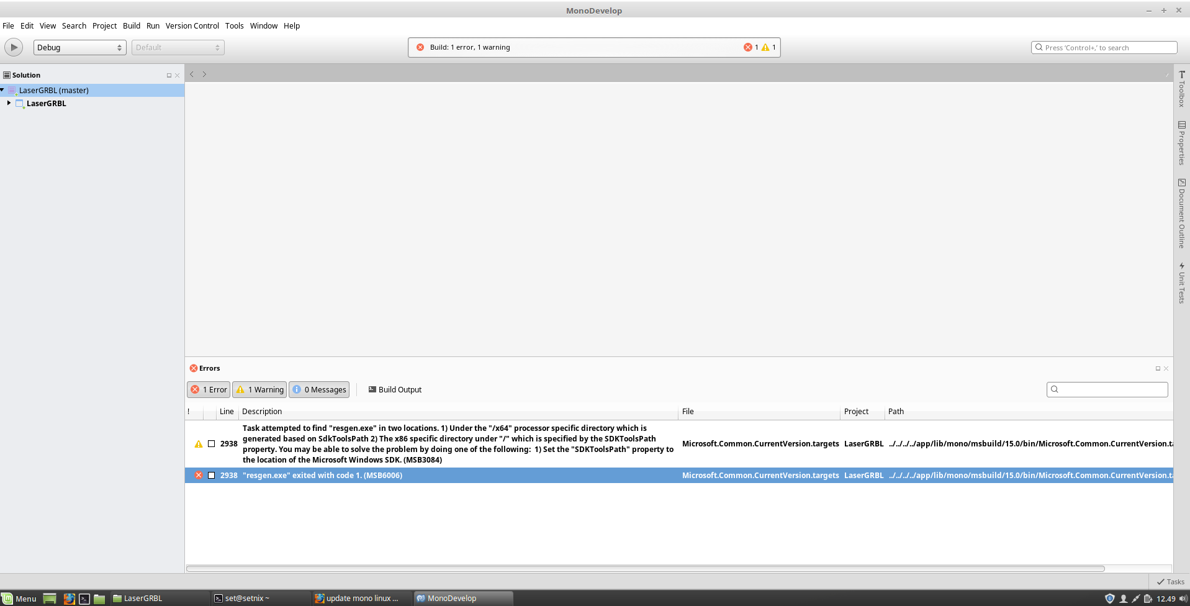Viewport: 1190px width, 606px height.
Task: Open the Debug configuration dropdown
Action: point(79,47)
